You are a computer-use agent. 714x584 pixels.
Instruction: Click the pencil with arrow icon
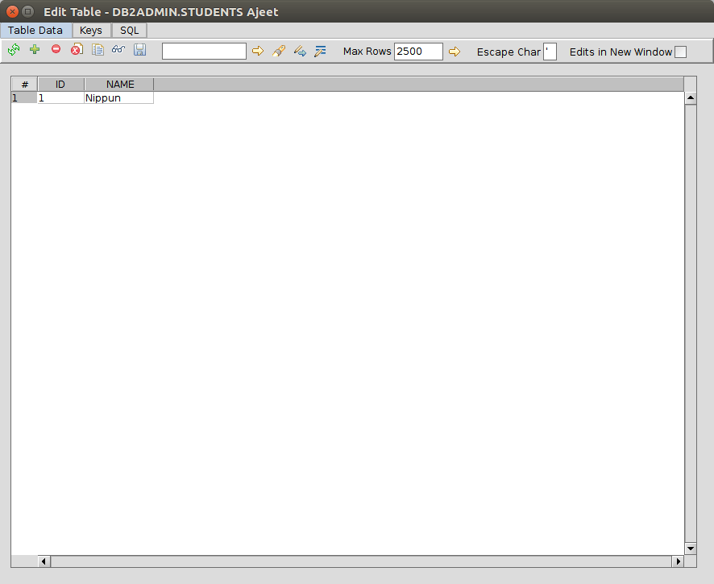point(300,51)
